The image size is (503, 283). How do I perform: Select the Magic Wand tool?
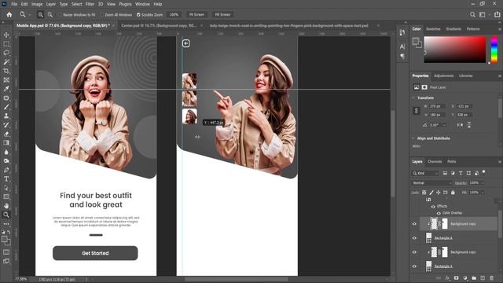click(x=6, y=61)
